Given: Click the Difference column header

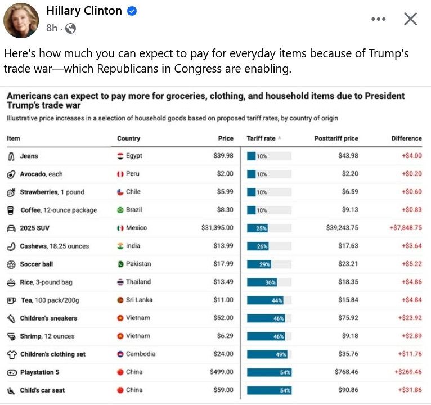Looking at the screenshot, I should [x=406, y=138].
